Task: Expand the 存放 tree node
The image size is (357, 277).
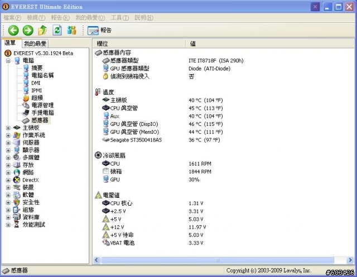Action: click(8, 165)
